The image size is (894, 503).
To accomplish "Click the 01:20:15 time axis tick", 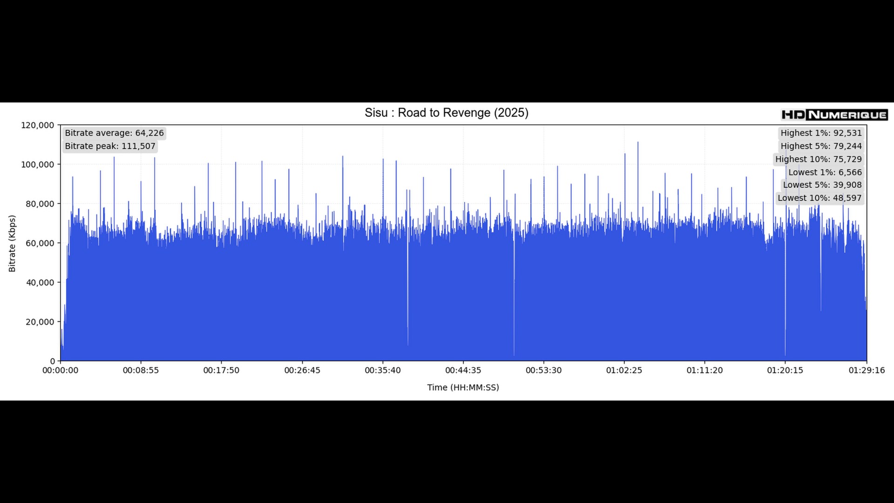I will tap(785, 370).
